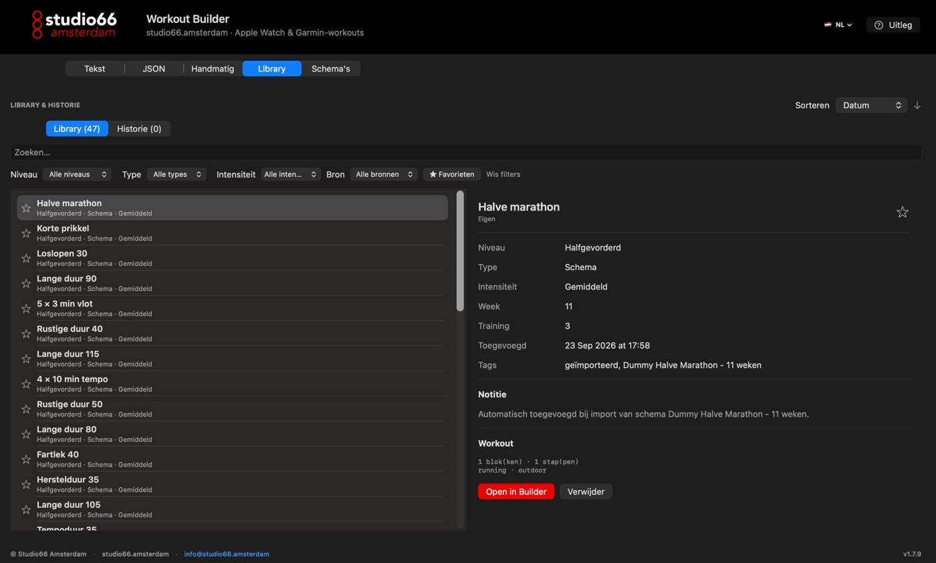Switch to the Tekst tab
The width and height of the screenshot is (936, 563).
(94, 69)
